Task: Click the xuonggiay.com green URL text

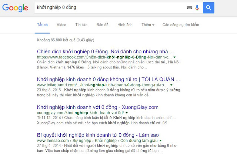Action: point(80,113)
